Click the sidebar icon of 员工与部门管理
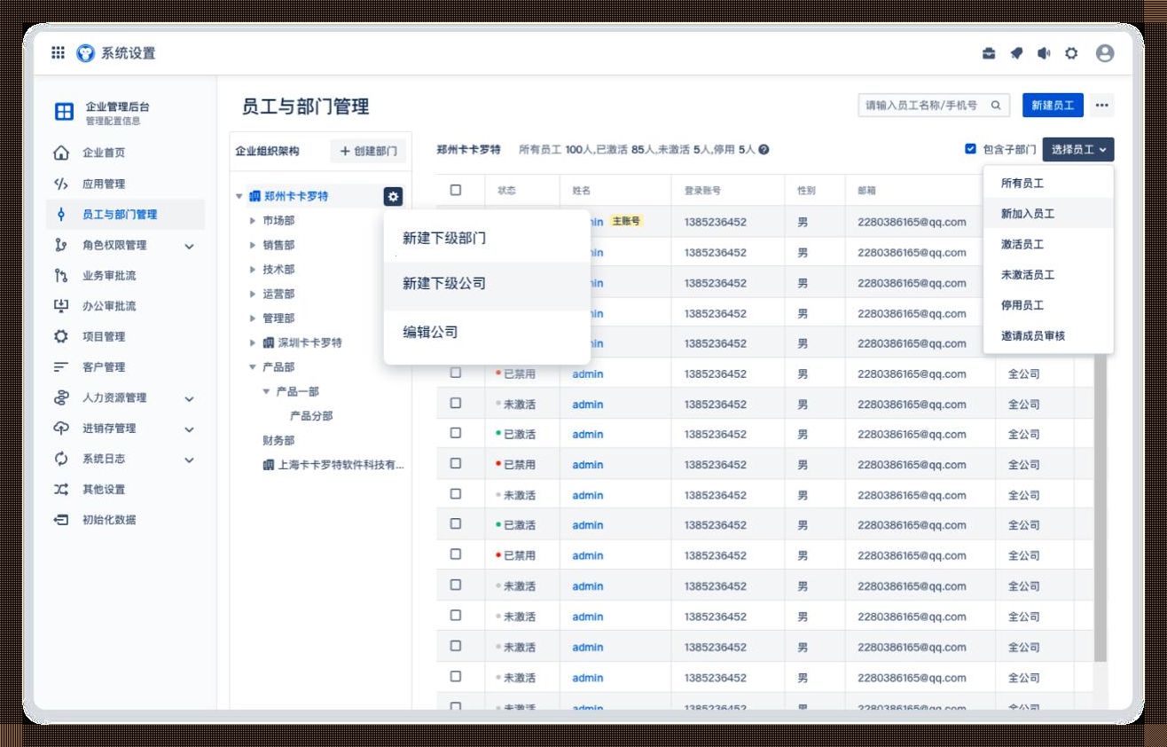1167x747 pixels. (61, 214)
